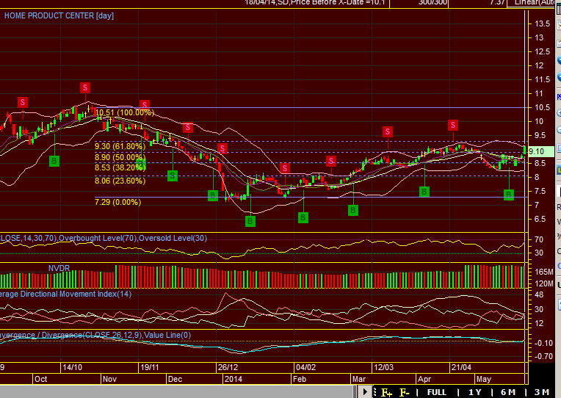Image resolution: width=561 pixels, height=398 pixels.
Task: Click the F- decrease font size icon
Action: pos(405,392)
